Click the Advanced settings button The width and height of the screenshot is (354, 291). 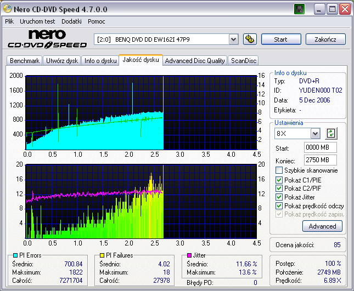(x=322, y=226)
